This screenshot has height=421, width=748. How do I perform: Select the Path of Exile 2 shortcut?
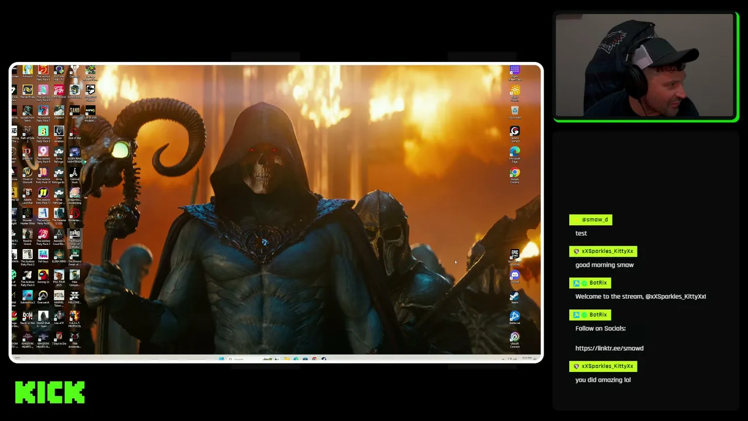[x=27, y=133]
